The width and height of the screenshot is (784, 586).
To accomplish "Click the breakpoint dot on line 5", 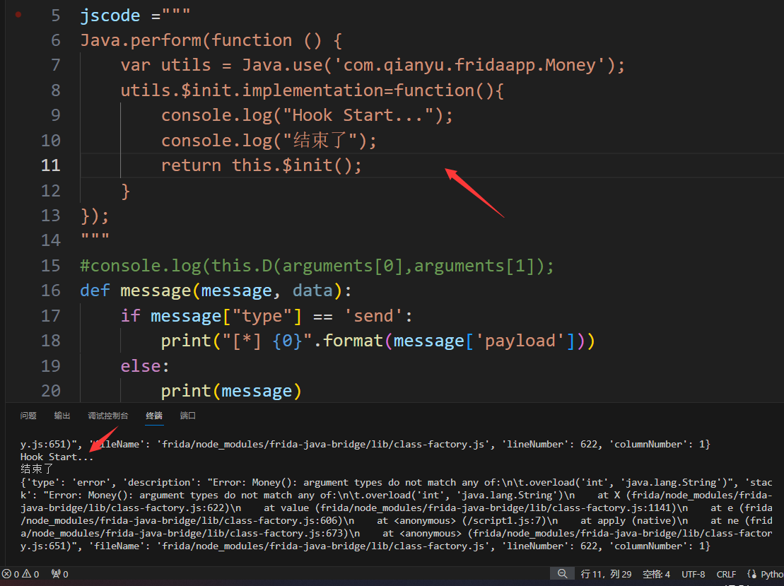I will [x=18, y=14].
